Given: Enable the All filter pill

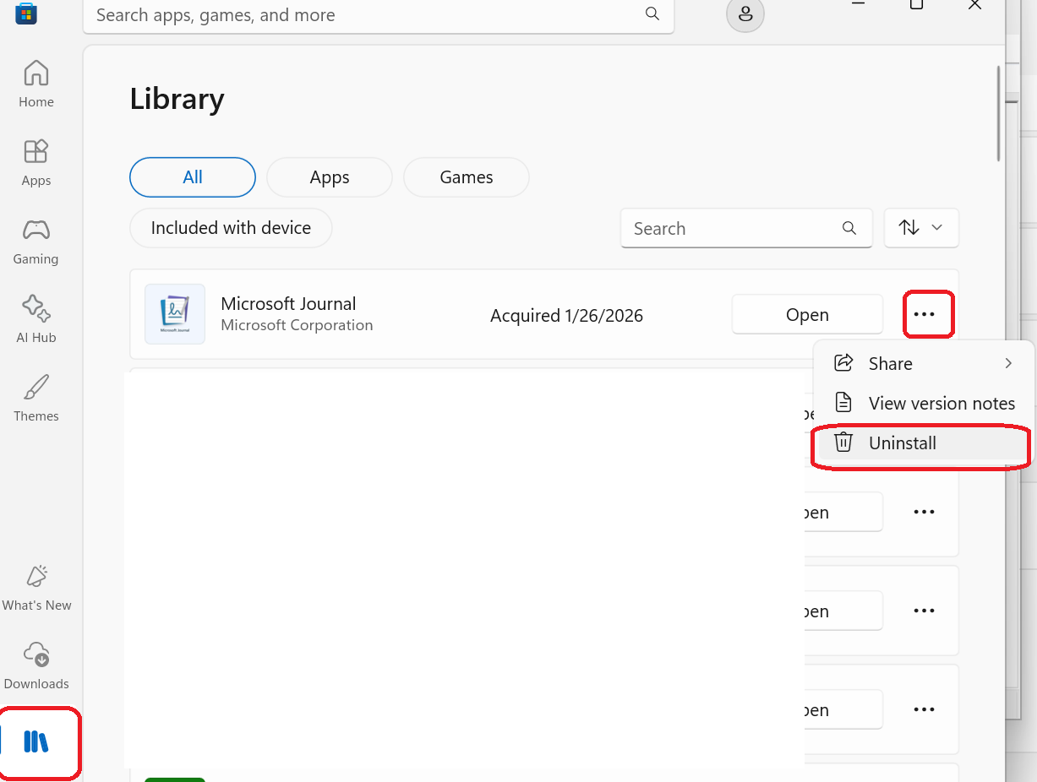Looking at the screenshot, I should click(192, 176).
